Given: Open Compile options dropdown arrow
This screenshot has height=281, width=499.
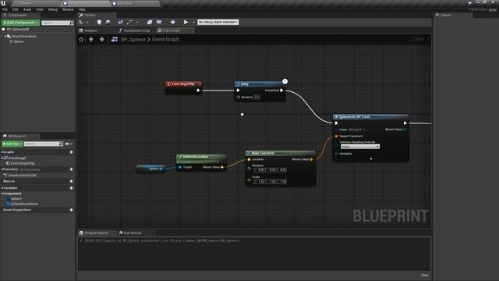Looking at the screenshot, I should [87, 23].
